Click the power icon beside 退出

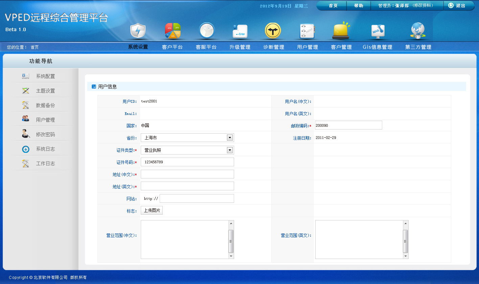point(451,5)
